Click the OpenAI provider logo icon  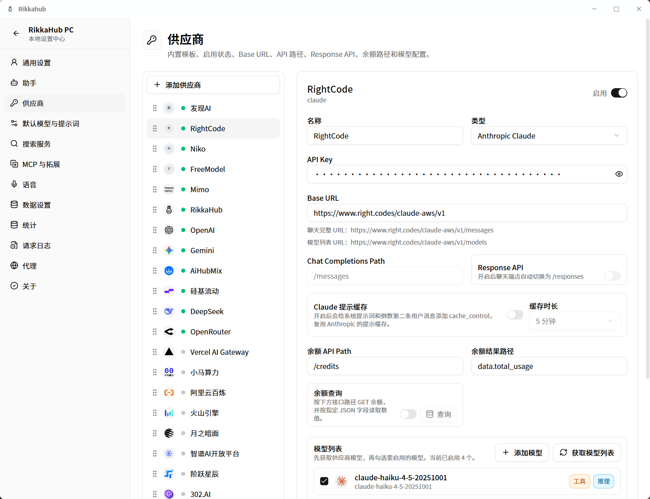pos(169,230)
